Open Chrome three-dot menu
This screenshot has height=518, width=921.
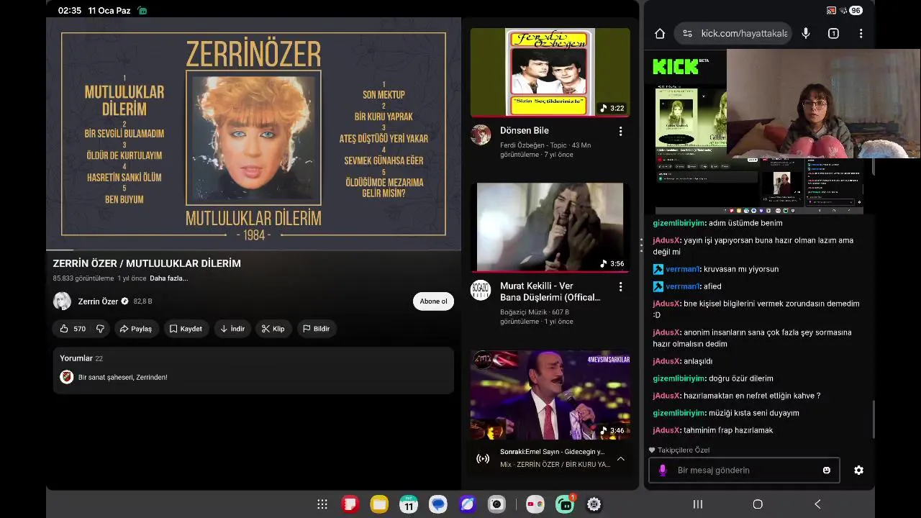[861, 33]
